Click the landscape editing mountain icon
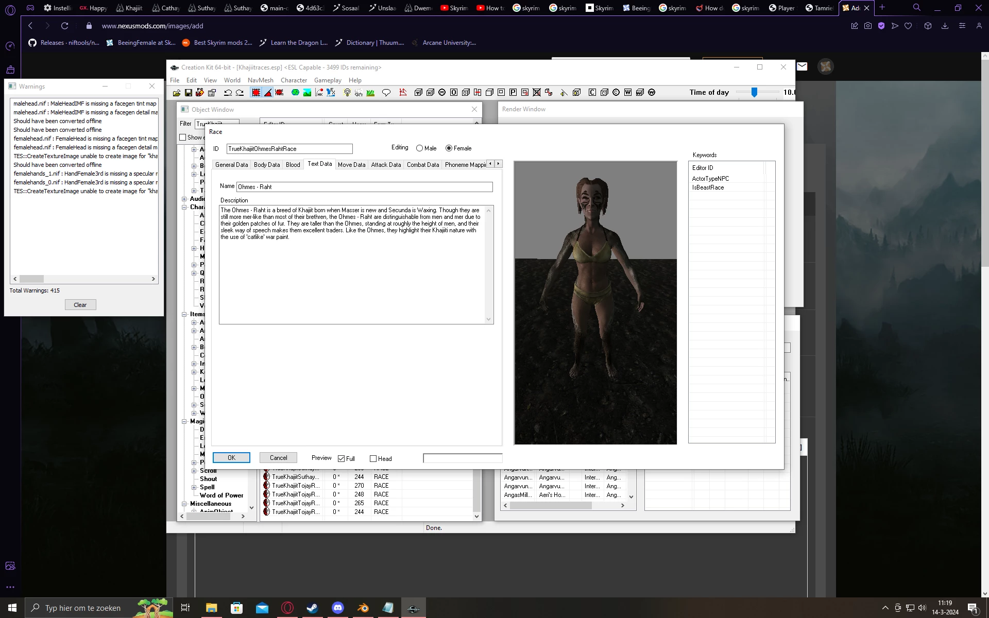This screenshot has width=989, height=618. pos(307,93)
